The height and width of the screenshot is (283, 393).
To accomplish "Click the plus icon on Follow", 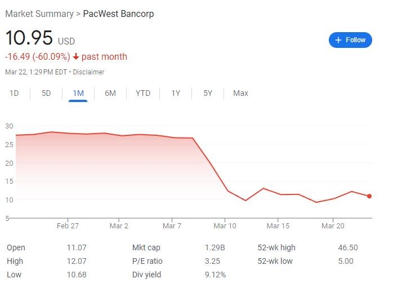I will [338, 40].
